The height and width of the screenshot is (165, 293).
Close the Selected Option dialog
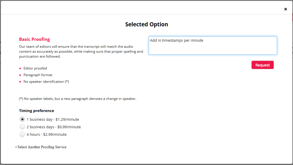pos(285,9)
